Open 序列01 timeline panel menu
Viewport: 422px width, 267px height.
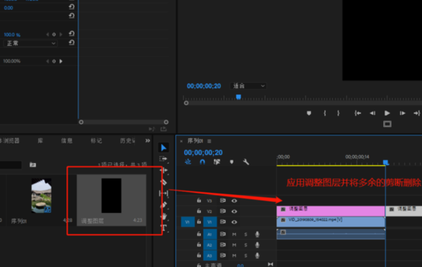point(210,141)
